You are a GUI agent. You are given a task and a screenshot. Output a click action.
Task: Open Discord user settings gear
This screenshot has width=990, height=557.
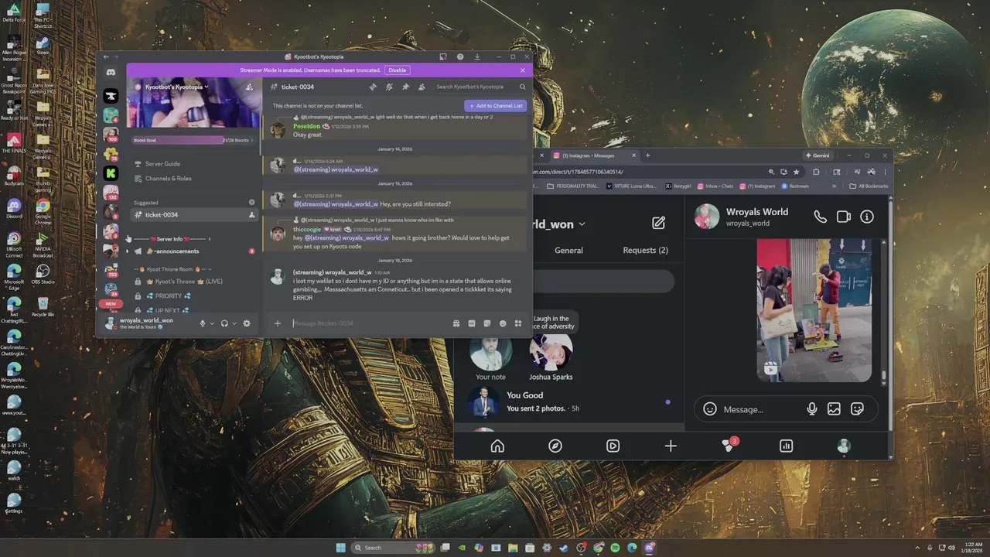(247, 323)
